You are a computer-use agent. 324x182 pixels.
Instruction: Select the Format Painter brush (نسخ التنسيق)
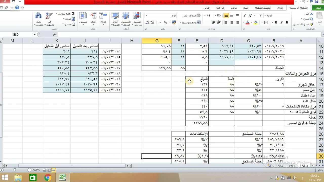click(311, 24)
